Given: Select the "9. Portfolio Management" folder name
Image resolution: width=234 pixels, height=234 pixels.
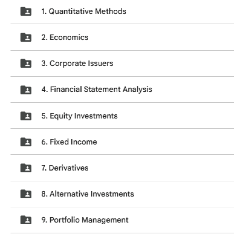Looking at the screenshot, I should (85, 220).
